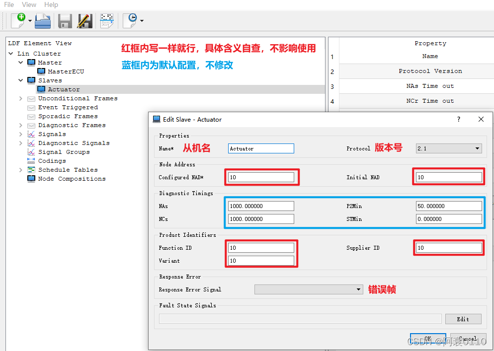Open the File menu
Viewport: 494px width, 351px height.
click(x=9, y=5)
